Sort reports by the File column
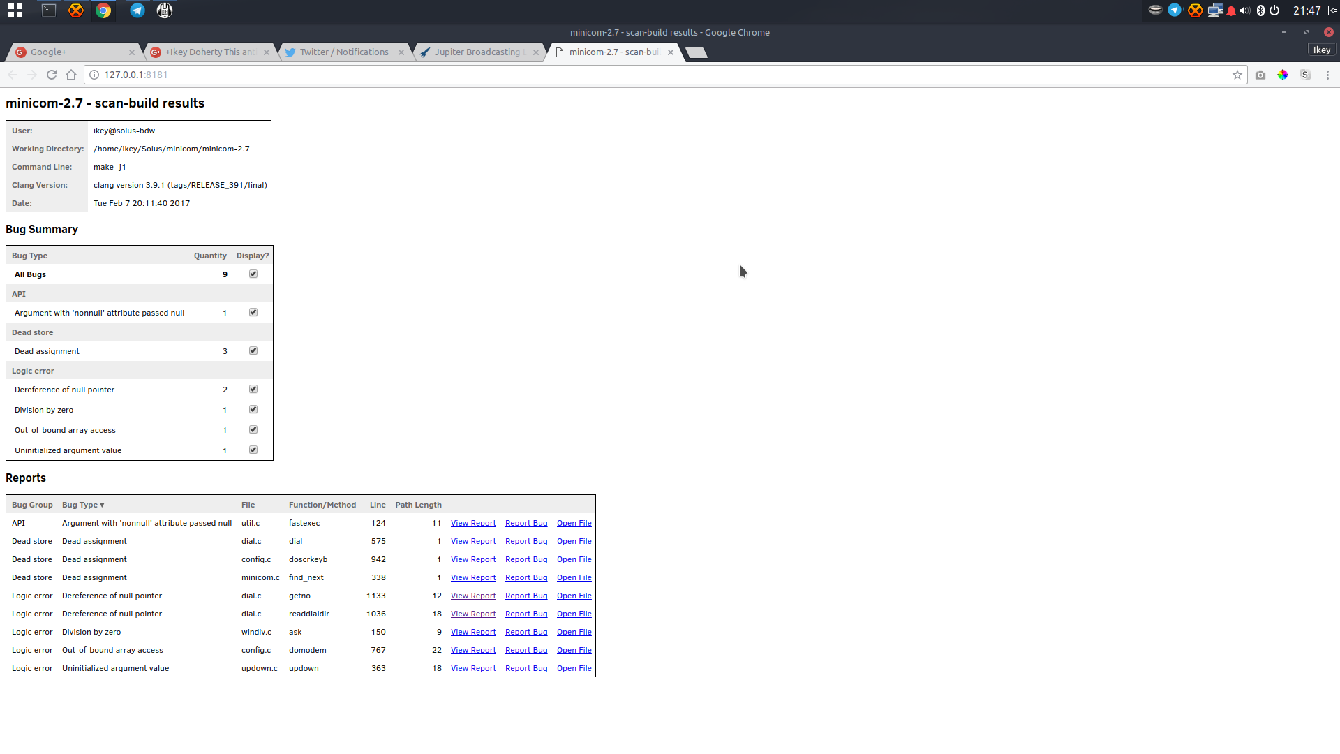This screenshot has width=1340, height=754. pyautogui.click(x=248, y=505)
